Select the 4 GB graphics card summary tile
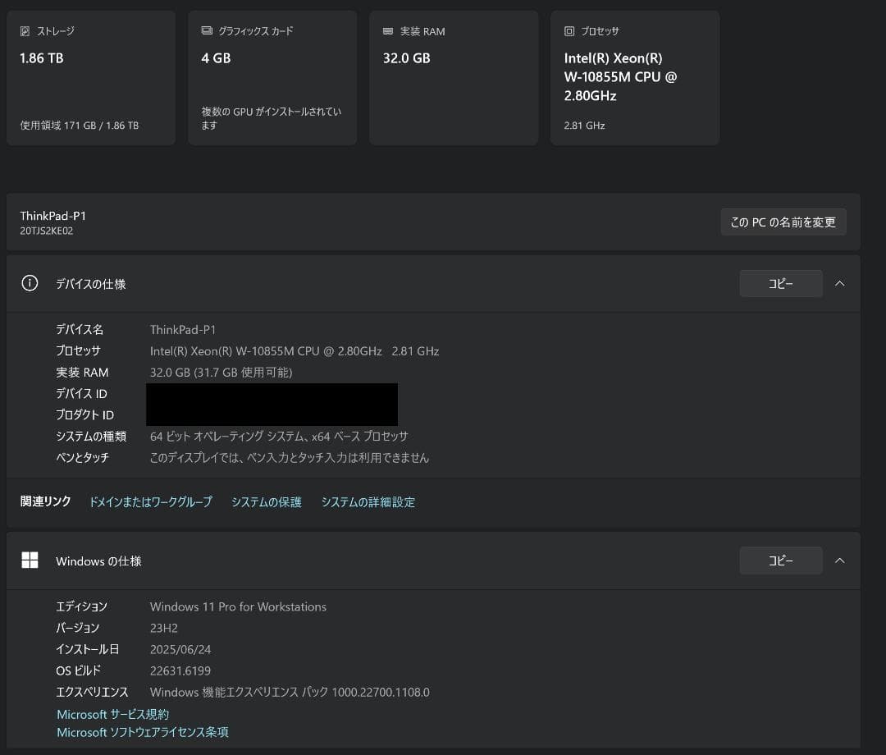Screen dimensions: 886x755 [272, 78]
